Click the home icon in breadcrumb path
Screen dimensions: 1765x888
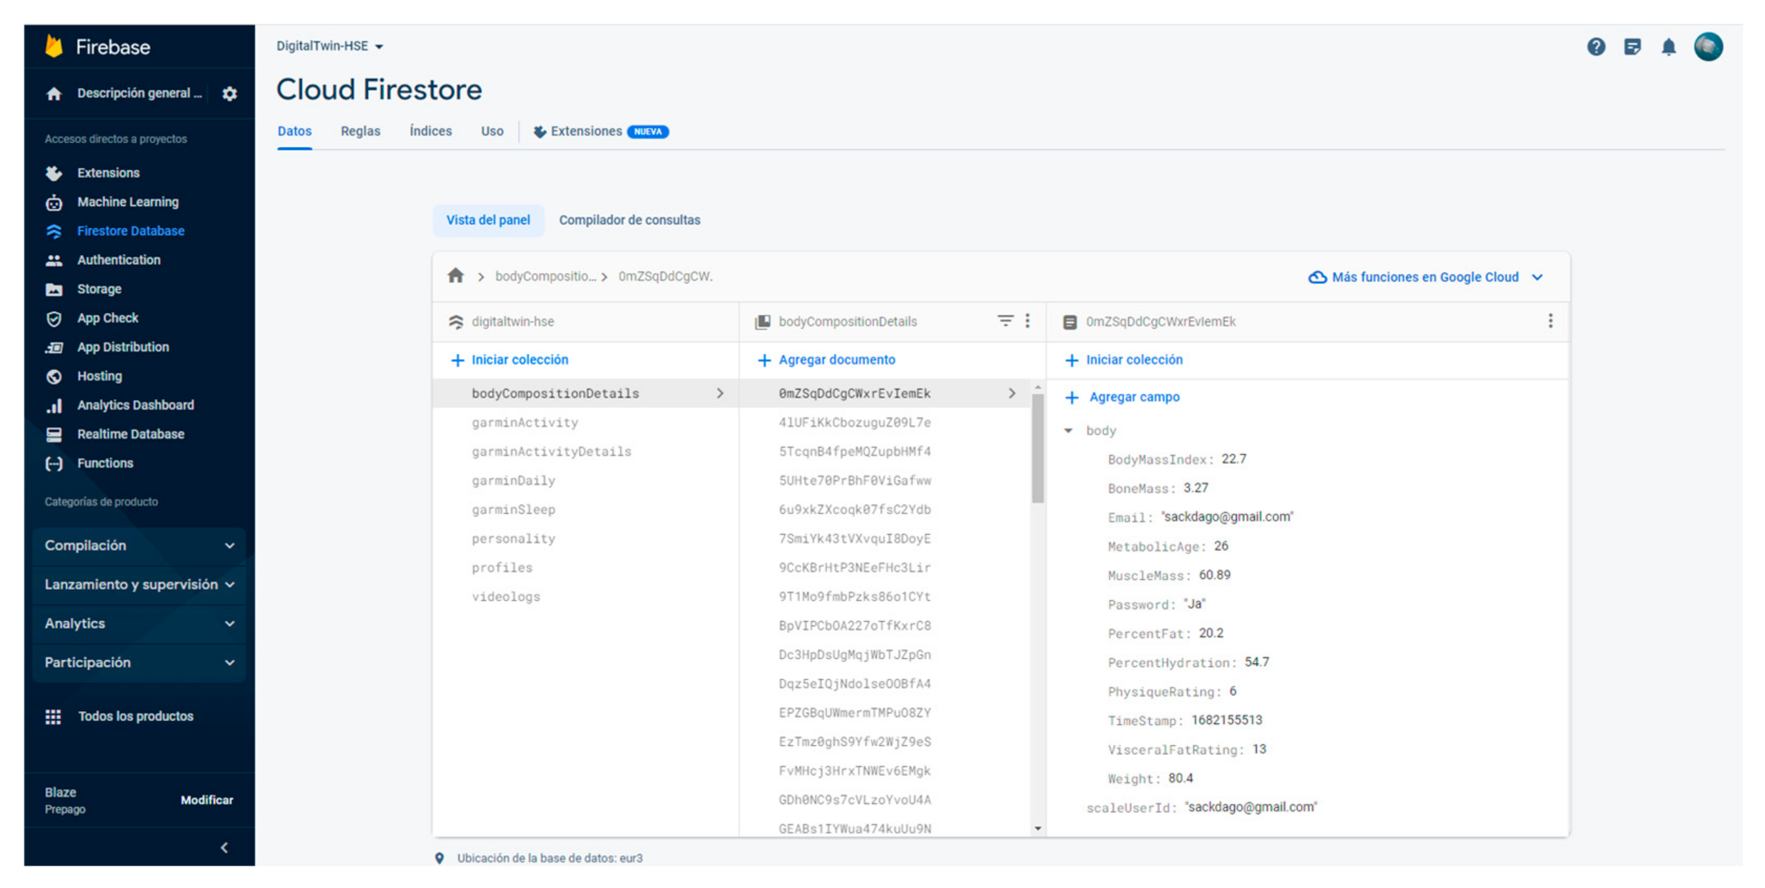coord(455,276)
